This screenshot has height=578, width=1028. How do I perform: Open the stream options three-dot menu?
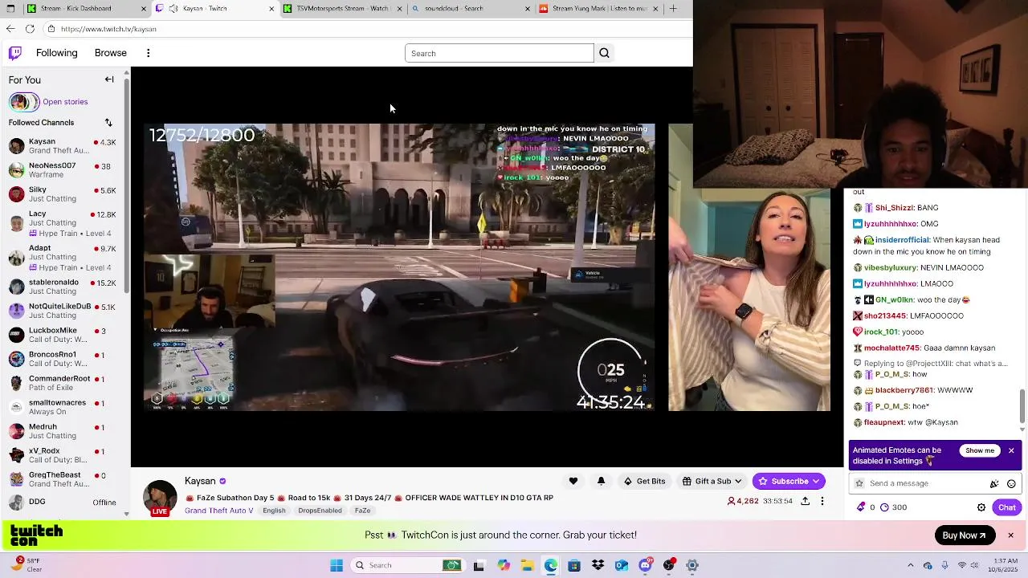click(822, 501)
